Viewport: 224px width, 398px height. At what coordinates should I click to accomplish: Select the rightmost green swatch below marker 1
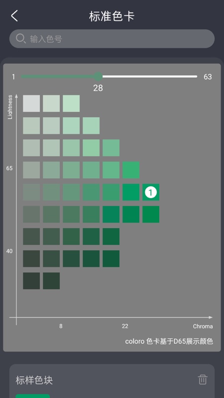[x=151, y=214]
